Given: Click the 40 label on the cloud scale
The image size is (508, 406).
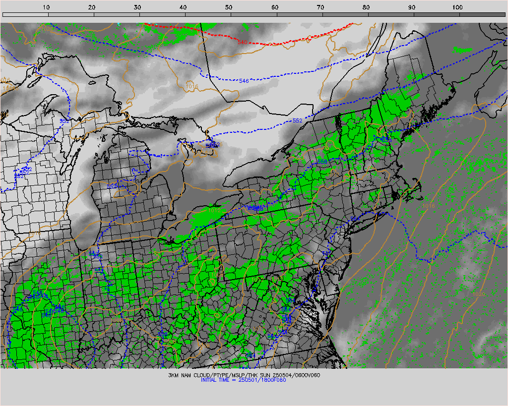Looking at the screenshot, I should [184, 7].
